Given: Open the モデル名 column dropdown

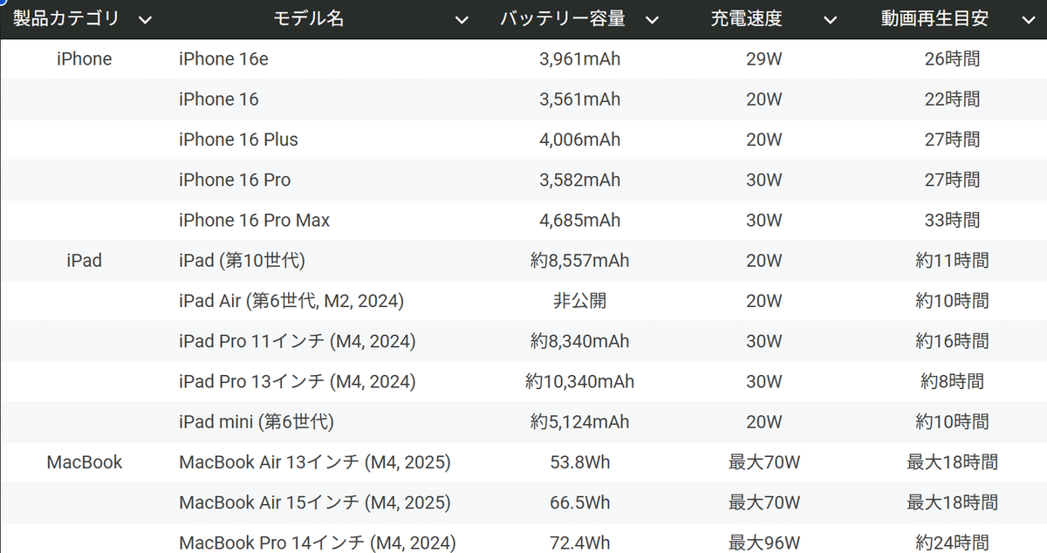Looking at the screenshot, I should [x=461, y=18].
